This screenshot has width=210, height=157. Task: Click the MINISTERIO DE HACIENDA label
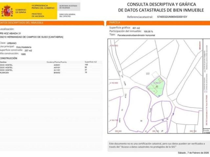point(38,15)
